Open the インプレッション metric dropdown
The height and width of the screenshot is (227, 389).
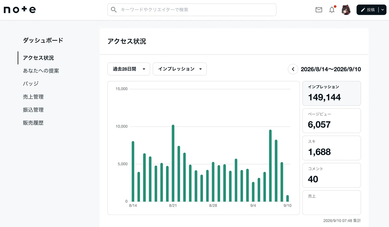tap(180, 69)
